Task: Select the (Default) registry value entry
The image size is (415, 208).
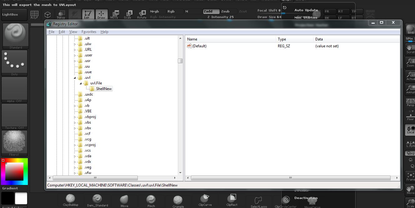Action: (x=199, y=46)
